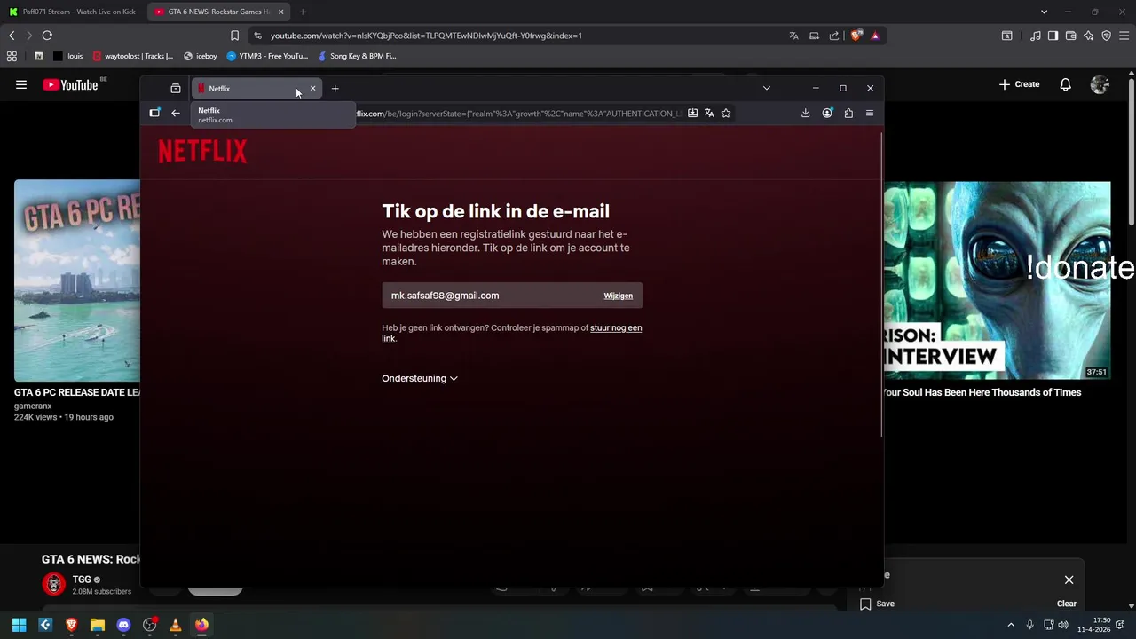This screenshot has width=1136, height=639.
Task: Switch to the Paff071 Stream Kick tab
Action: coord(73,12)
